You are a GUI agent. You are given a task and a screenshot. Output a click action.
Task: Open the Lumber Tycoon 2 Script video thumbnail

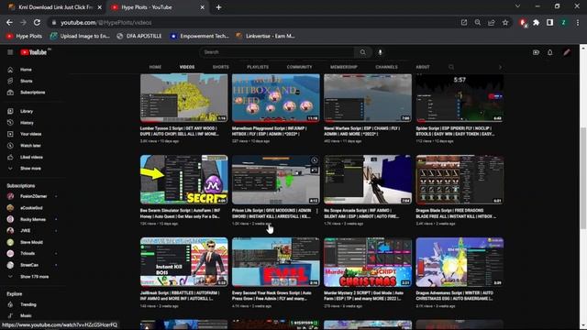click(x=183, y=98)
